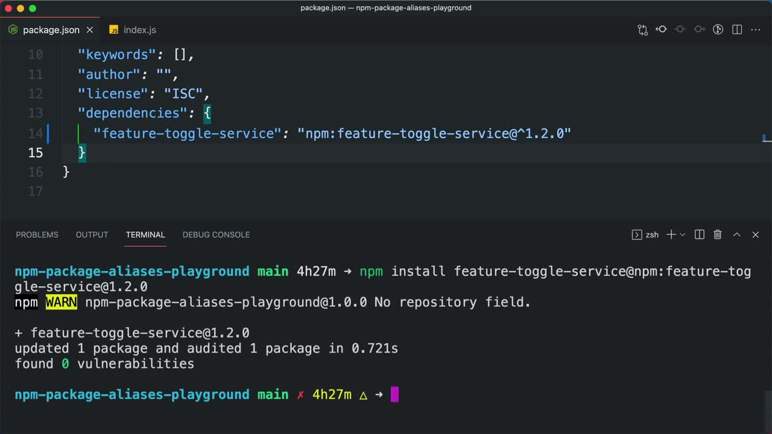Select the PROBLEMS panel label
This screenshot has height=434, width=772.
pos(37,234)
